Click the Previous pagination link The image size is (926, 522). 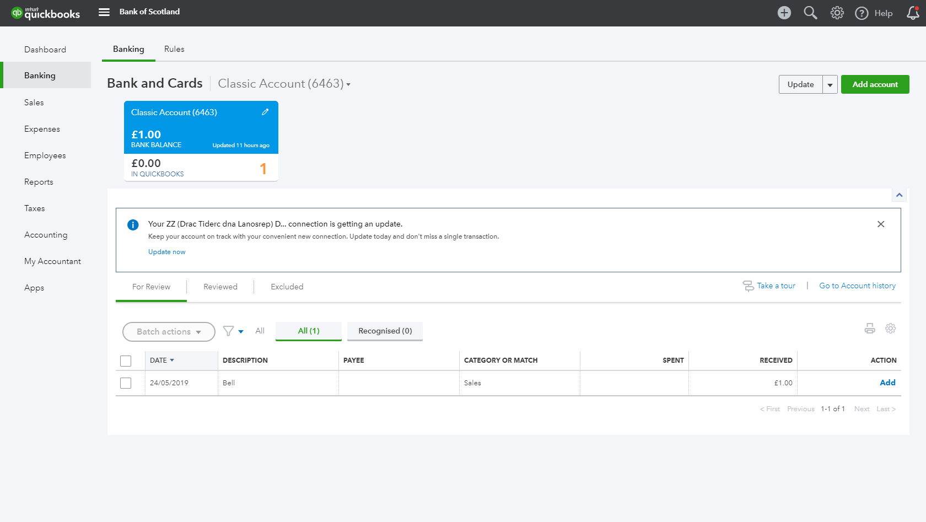pyautogui.click(x=800, y=409)
